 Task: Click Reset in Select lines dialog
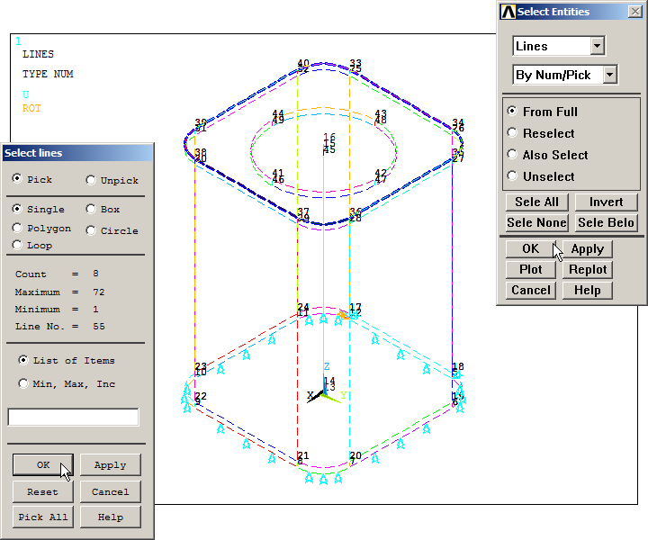pyautogui.click(x=43, y=491)
